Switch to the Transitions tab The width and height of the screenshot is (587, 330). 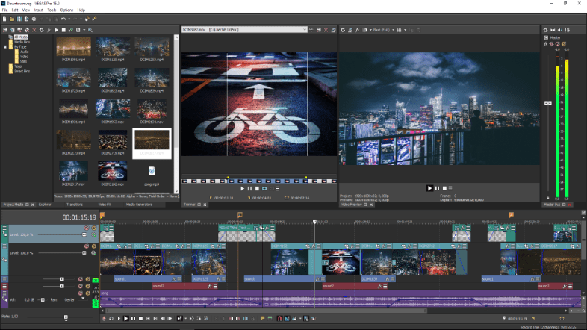(x=75, y=204)
